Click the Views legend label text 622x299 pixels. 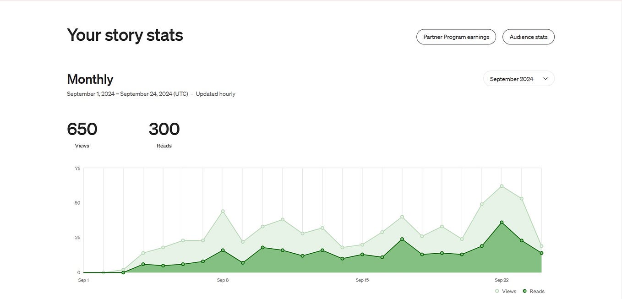(x=508, y=290)
